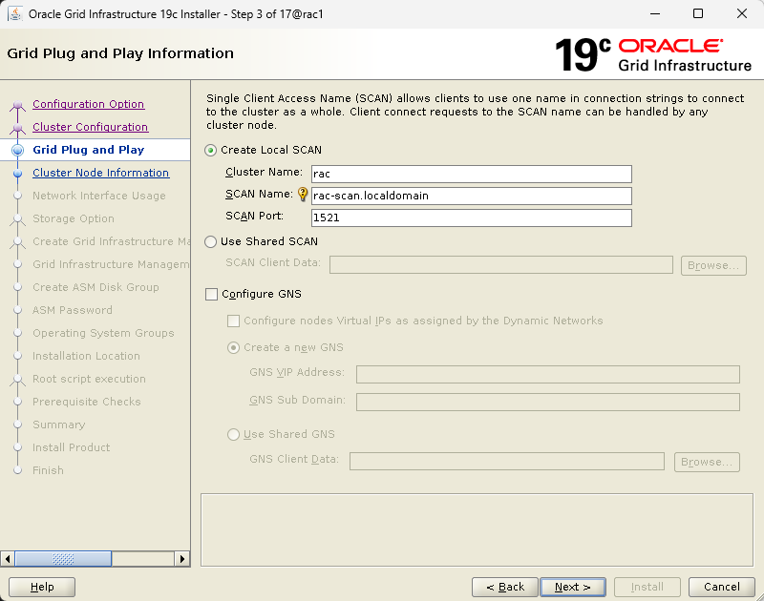764x601 pixels.
Task: Click the Root script execution step
Action: click(89, 379)
